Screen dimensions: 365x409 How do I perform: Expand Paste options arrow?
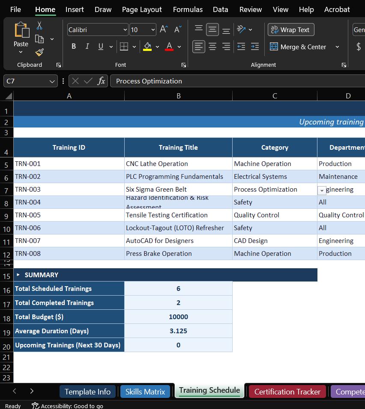(x=21, y=52)
